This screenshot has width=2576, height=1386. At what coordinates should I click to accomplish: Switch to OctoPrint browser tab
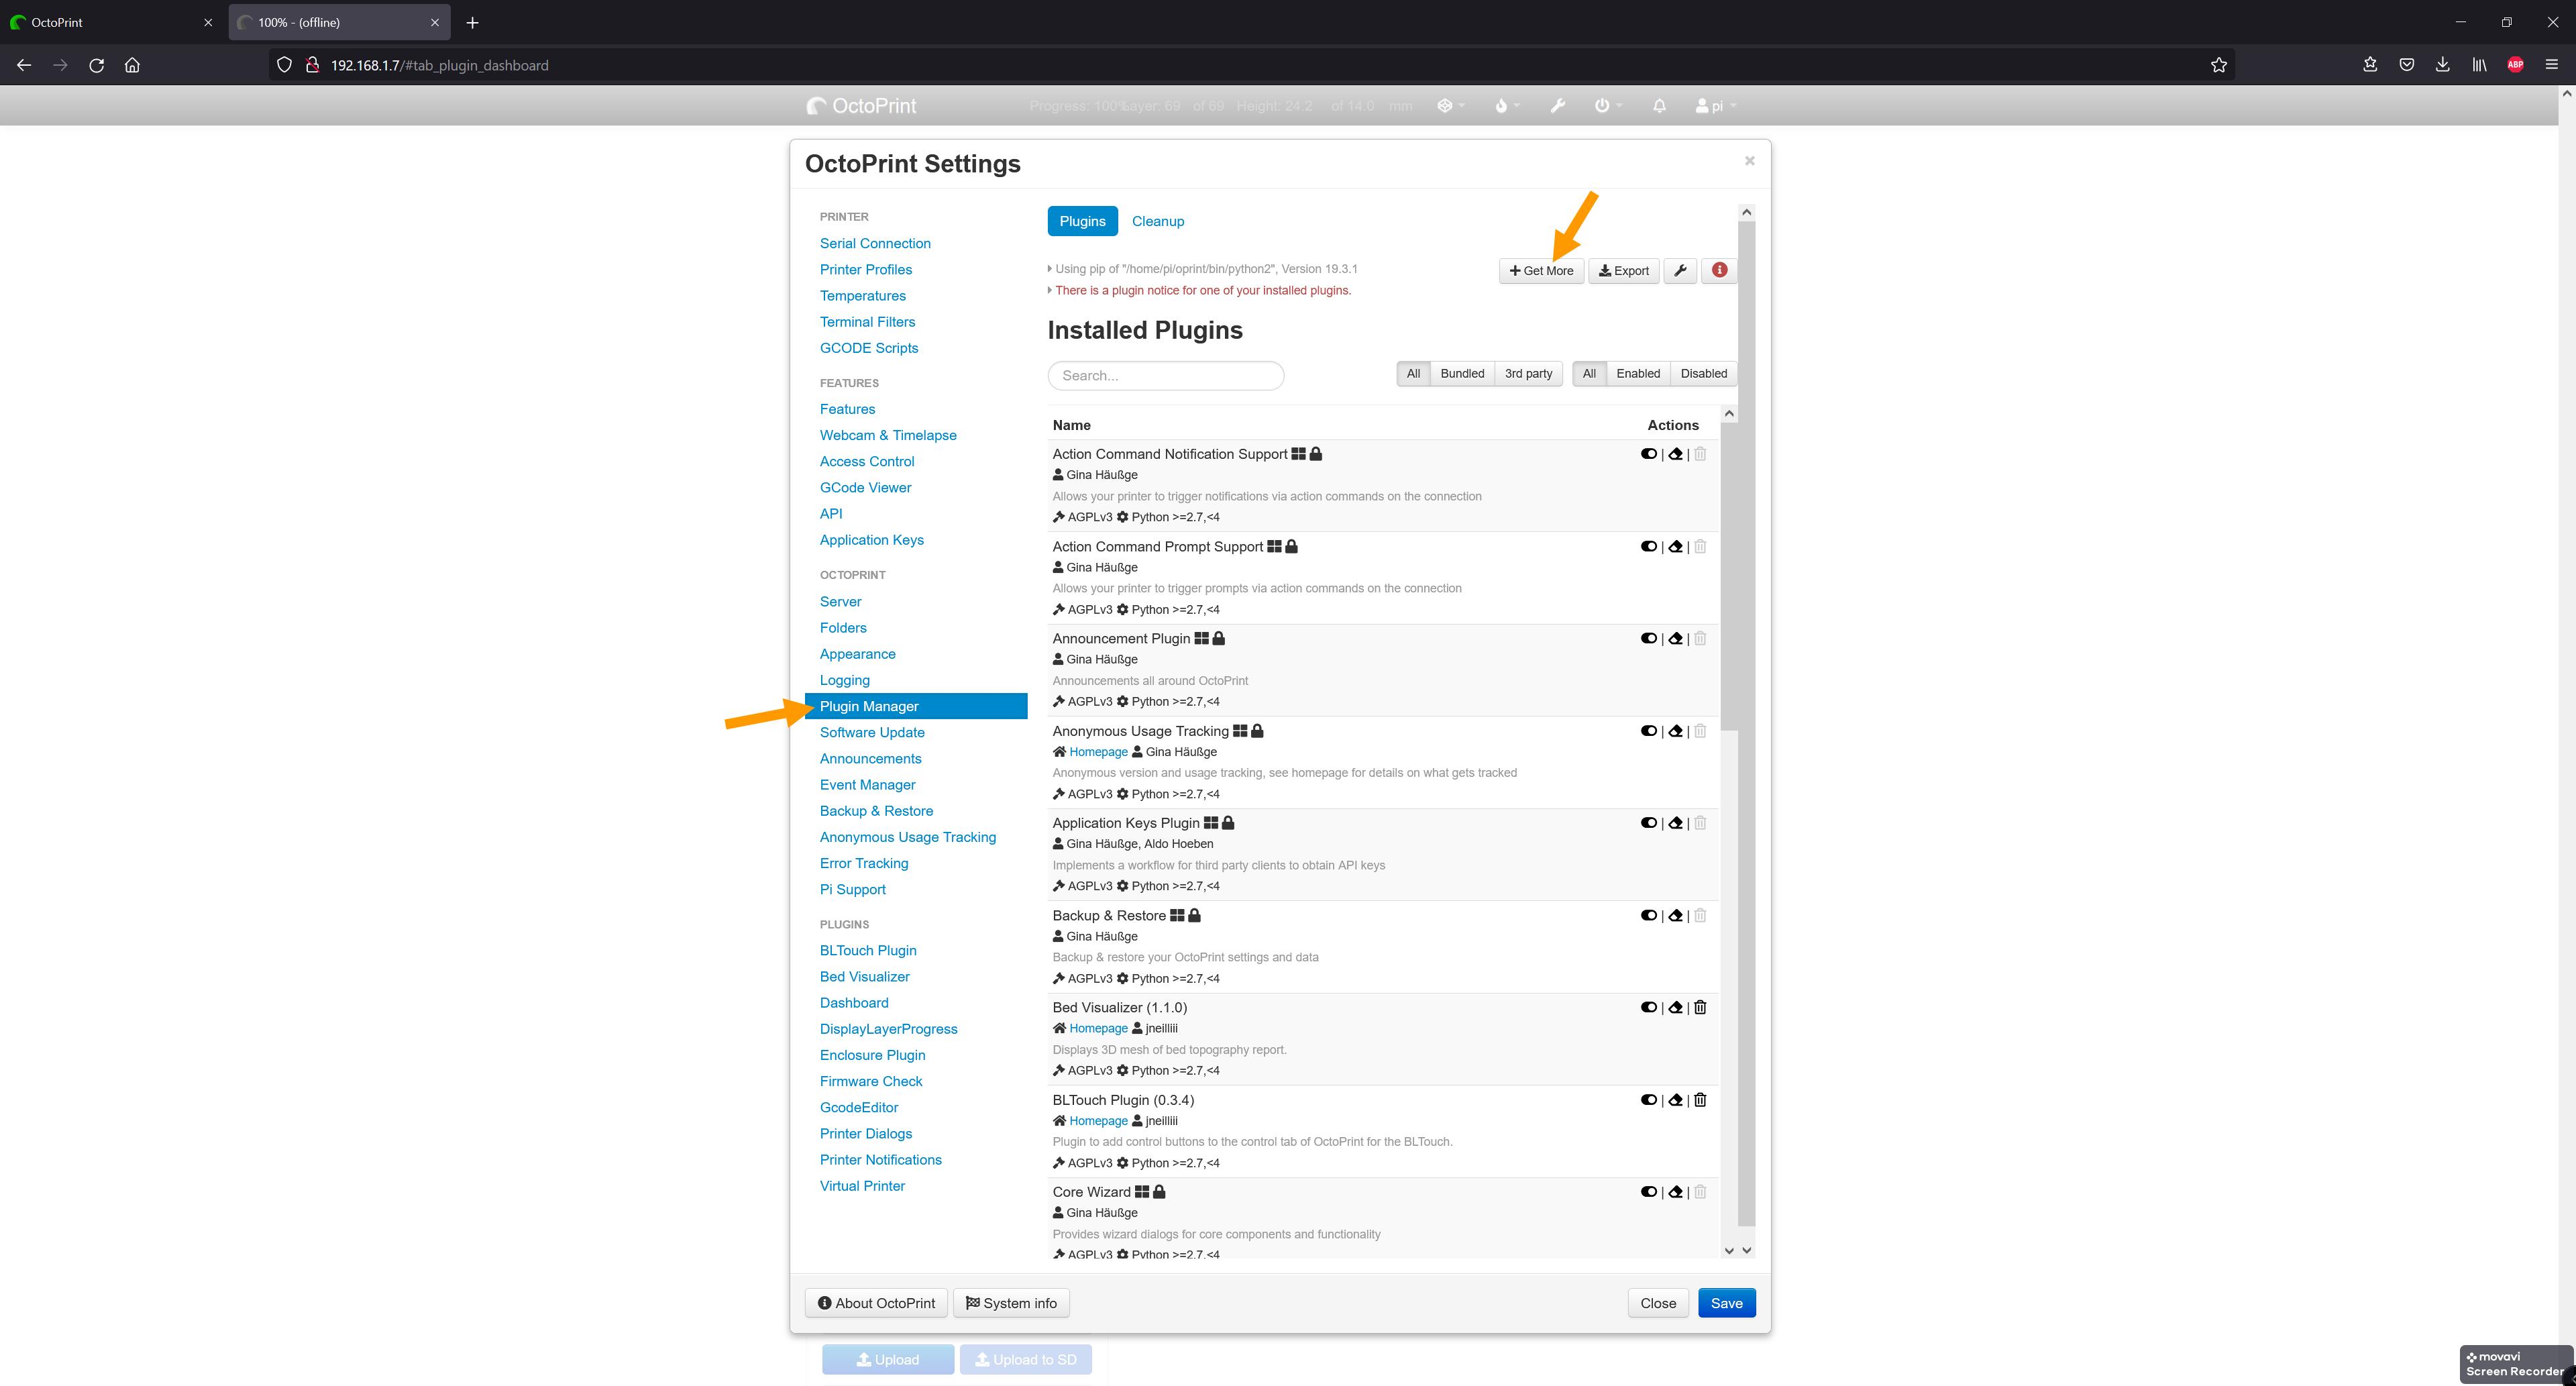(x=112, y=22)
